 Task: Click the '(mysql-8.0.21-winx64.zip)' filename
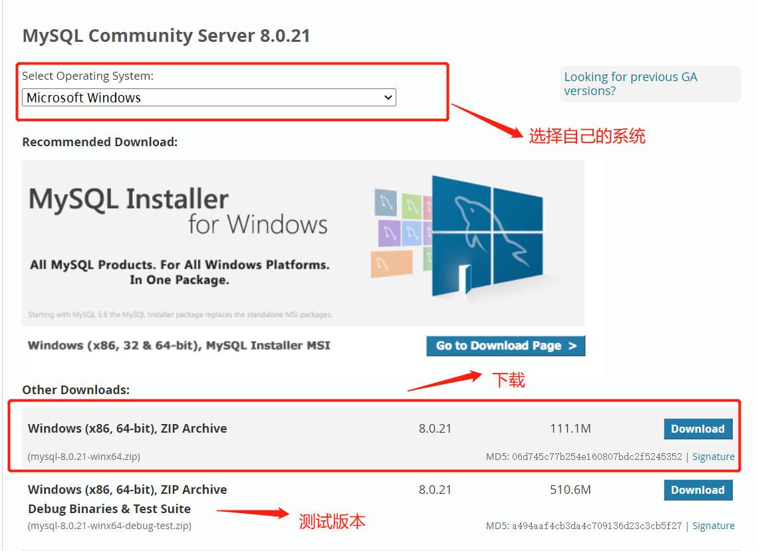(84, 457)
